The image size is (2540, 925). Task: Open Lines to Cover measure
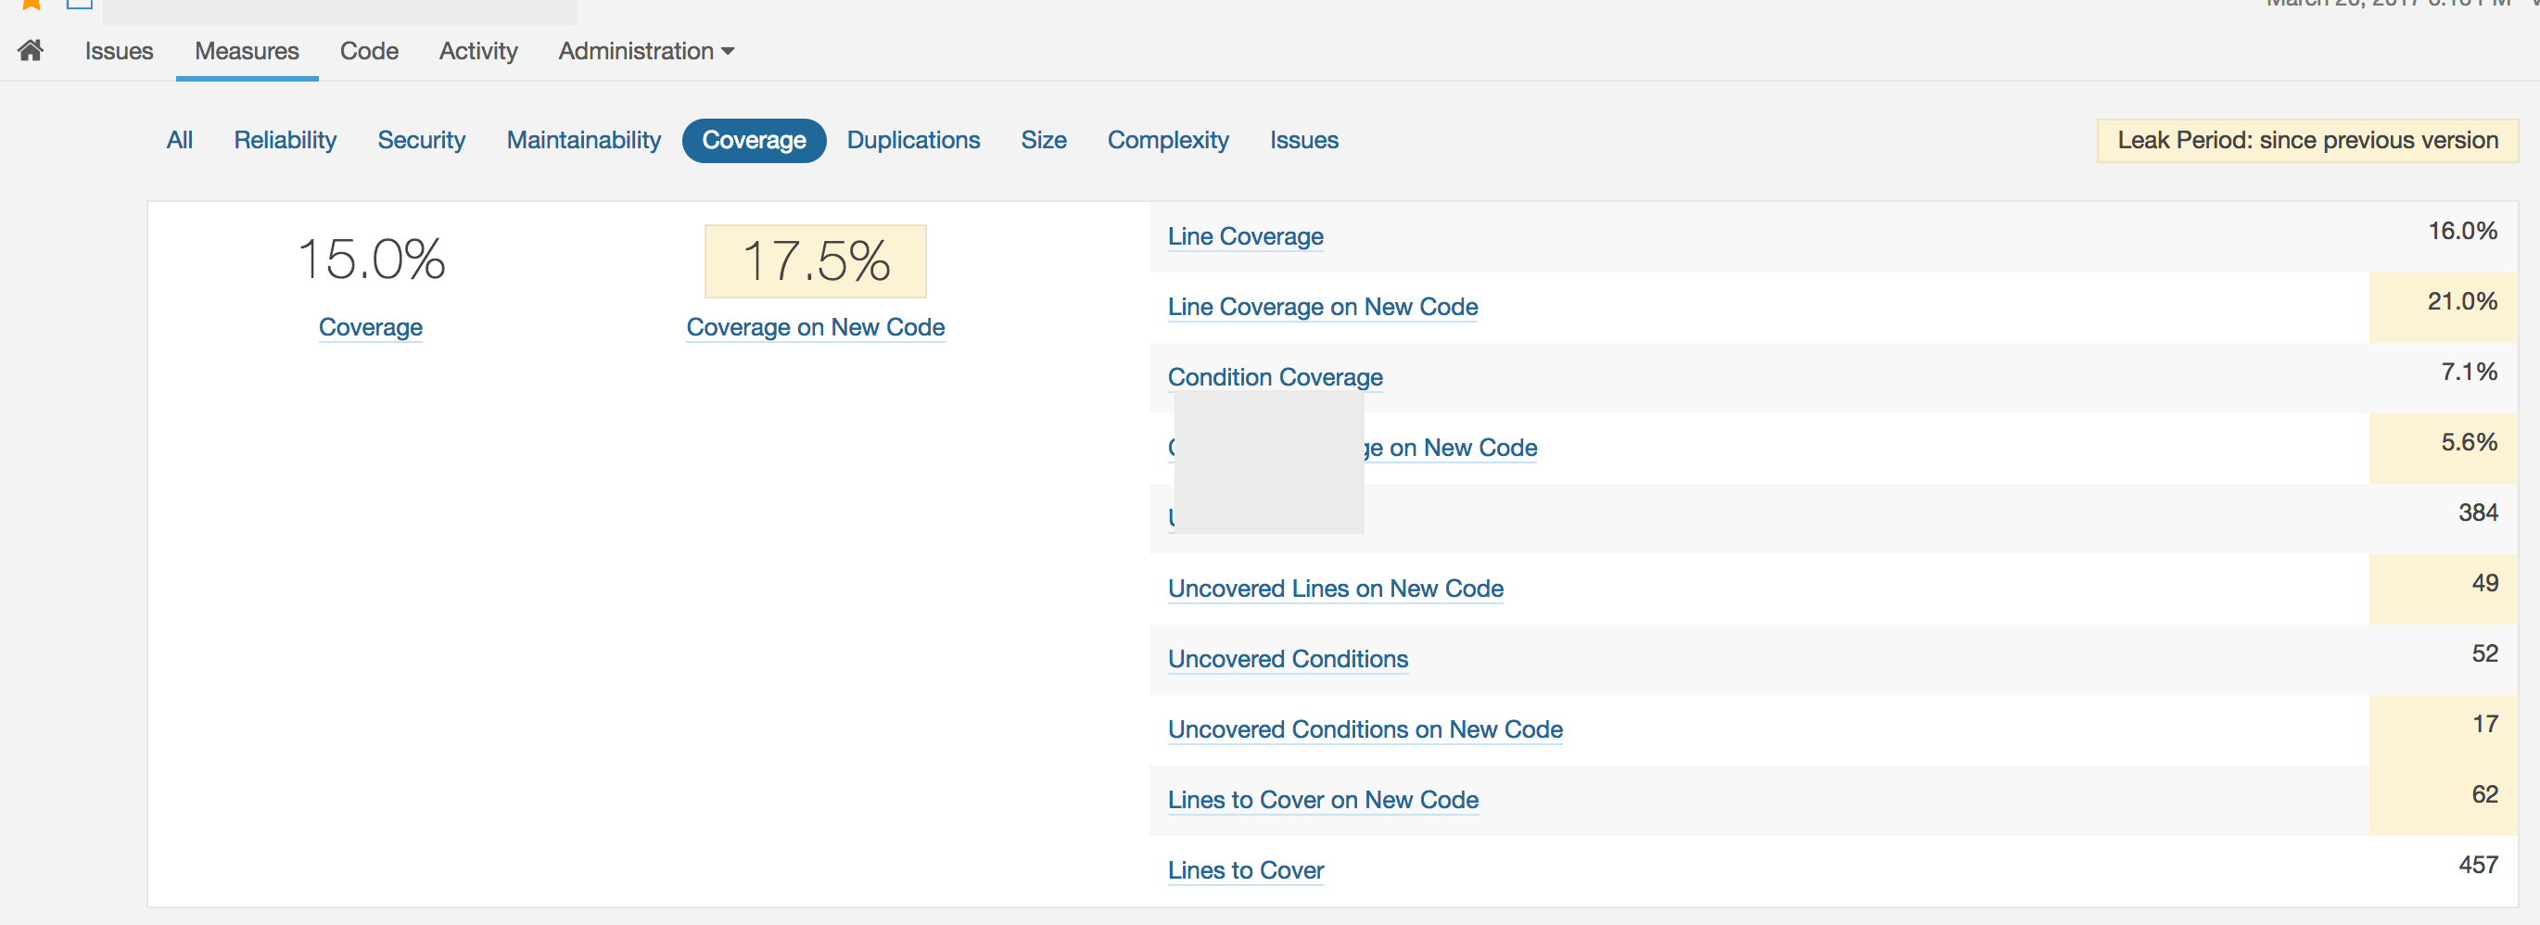point(1245,870)
